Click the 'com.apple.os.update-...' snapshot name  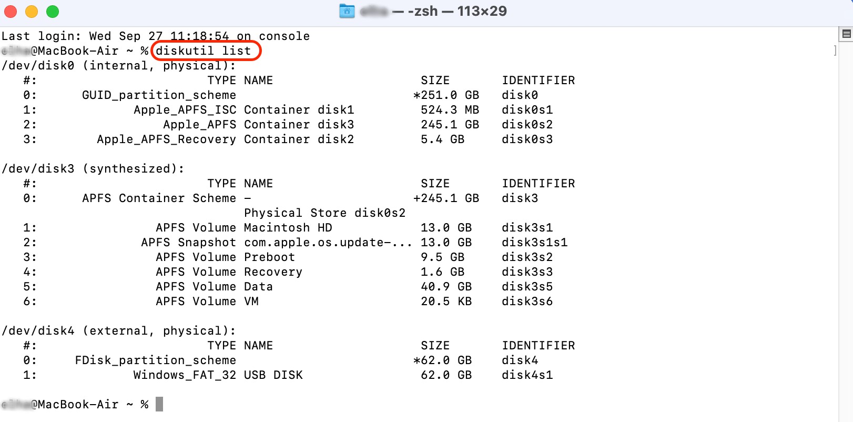(x=328, y=243)
